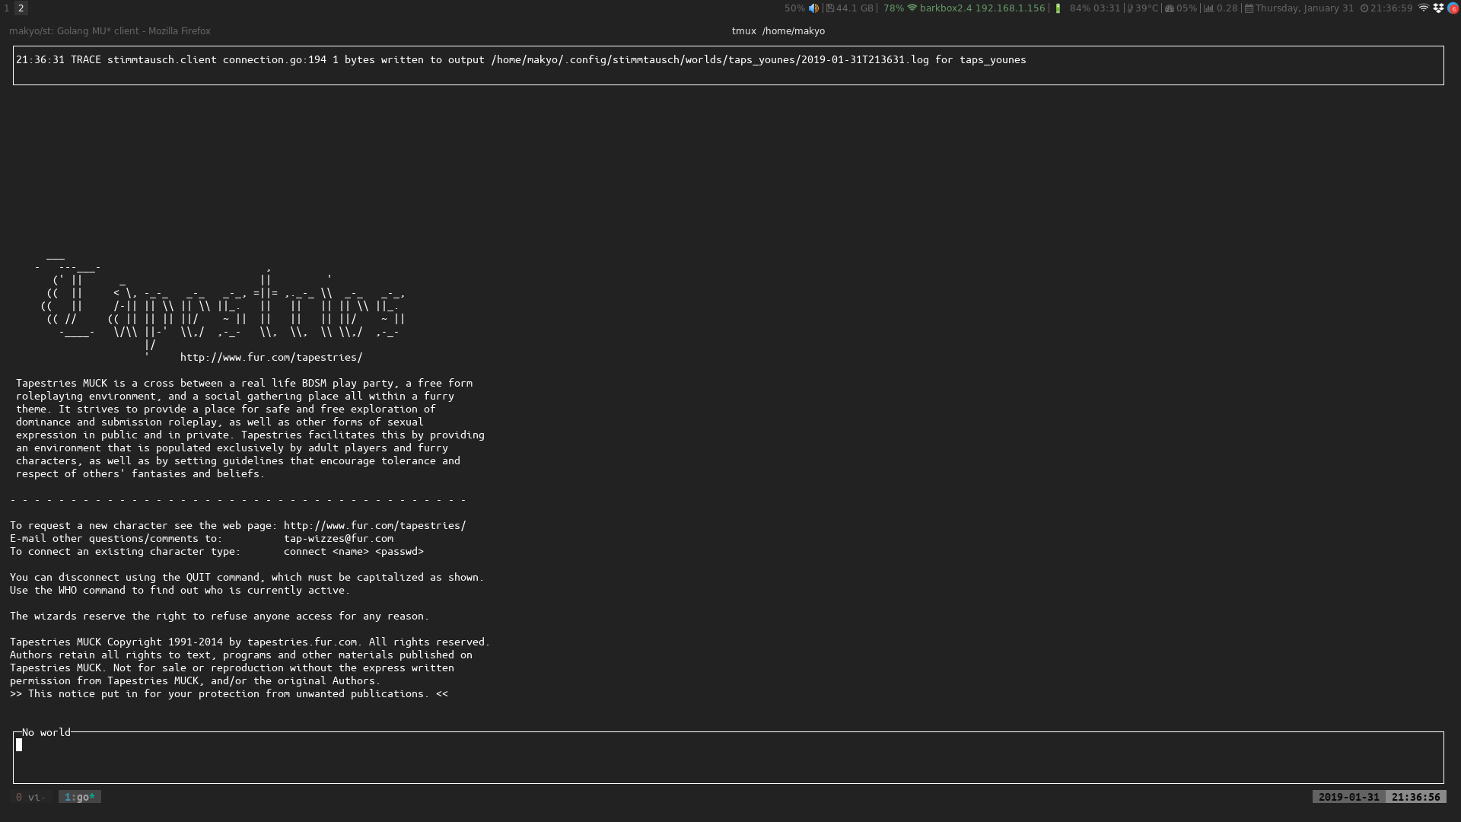Open the red notification tray icon
1461x822 pixels.
tap(1453, 8)
